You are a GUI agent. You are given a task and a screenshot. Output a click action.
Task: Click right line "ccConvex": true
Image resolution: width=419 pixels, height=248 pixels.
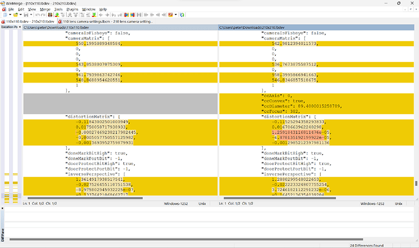click(x=283, y=101)
